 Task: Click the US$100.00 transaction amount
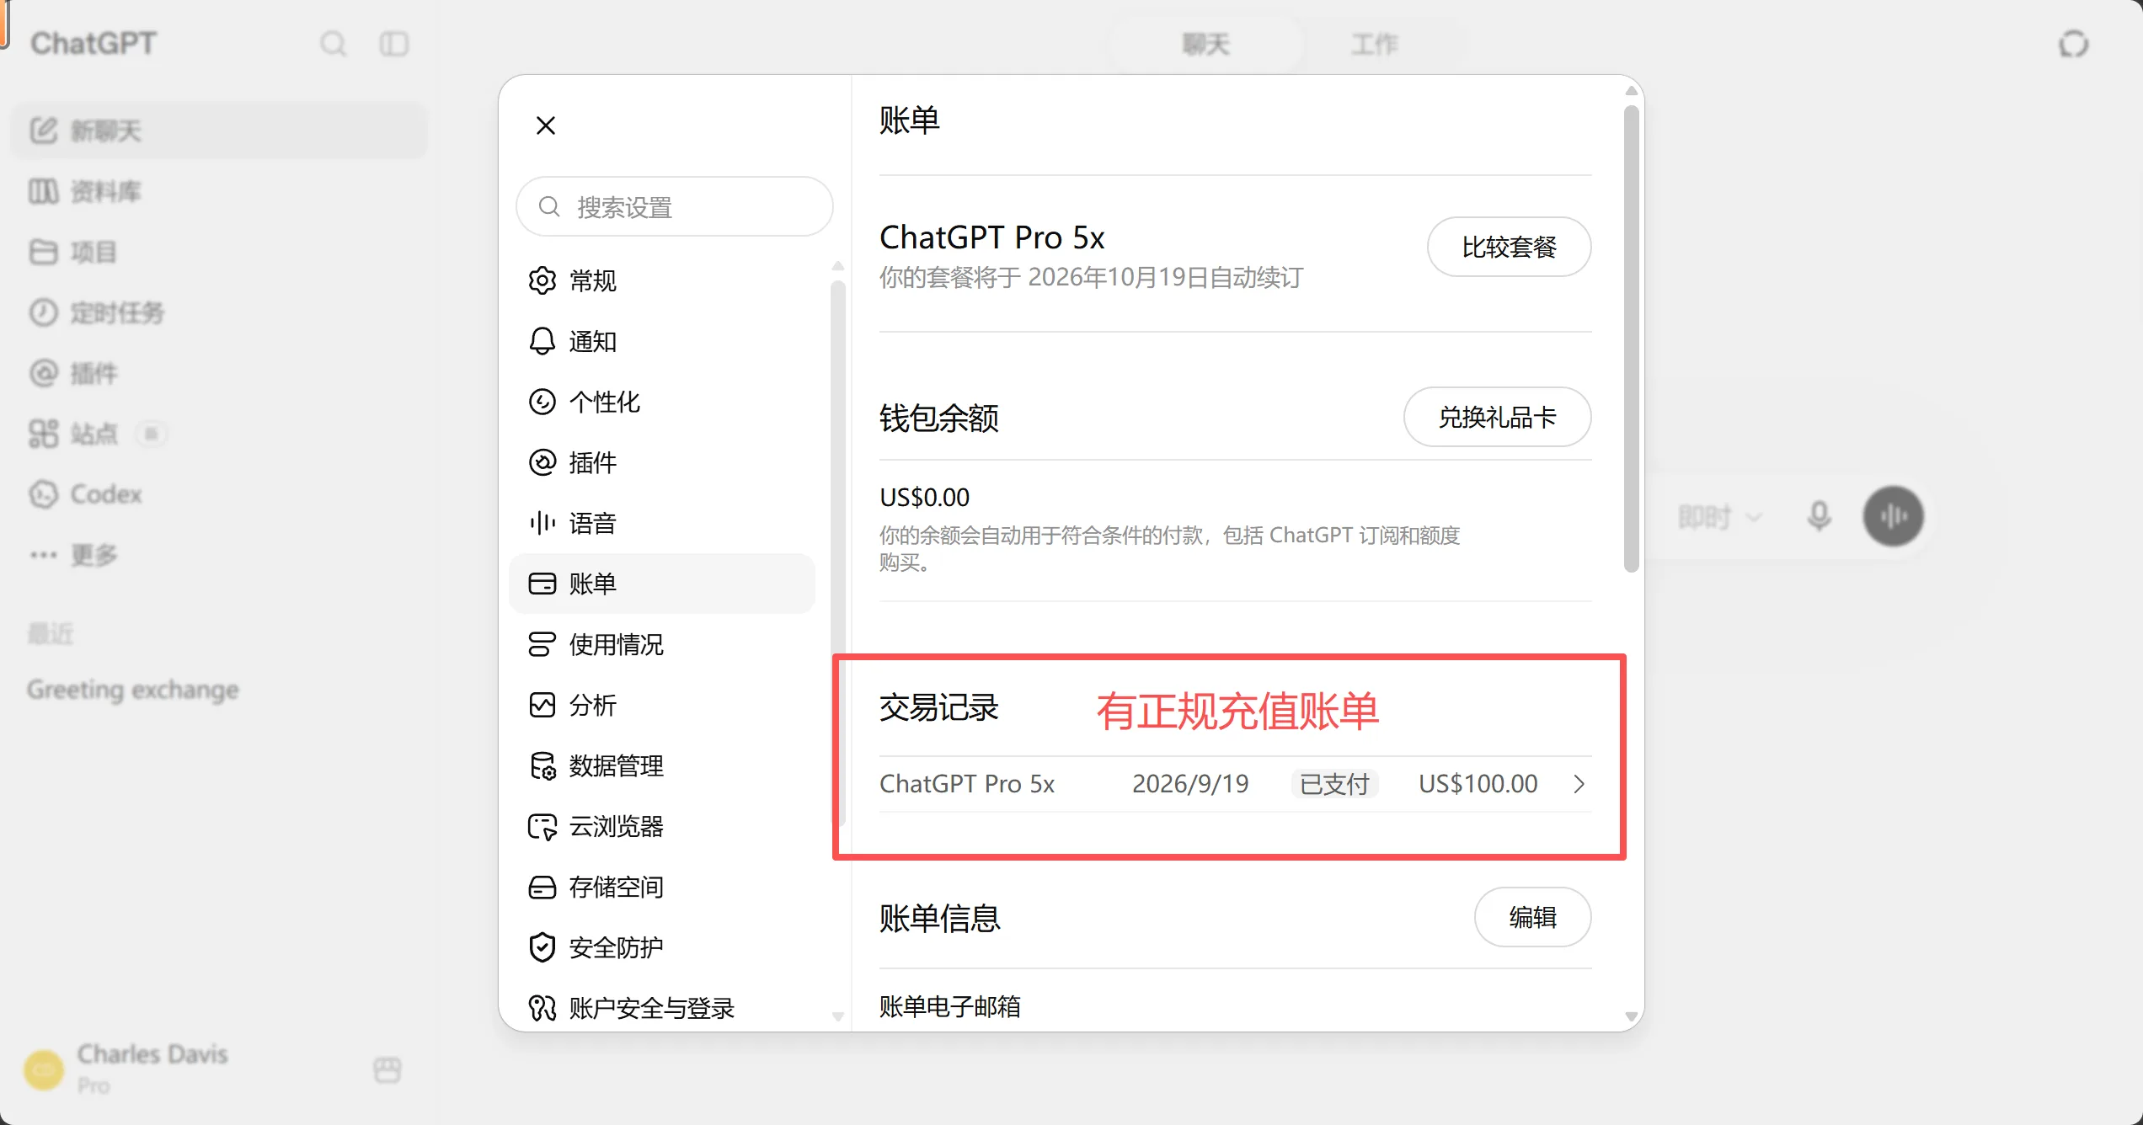[x=1478, y=784]
